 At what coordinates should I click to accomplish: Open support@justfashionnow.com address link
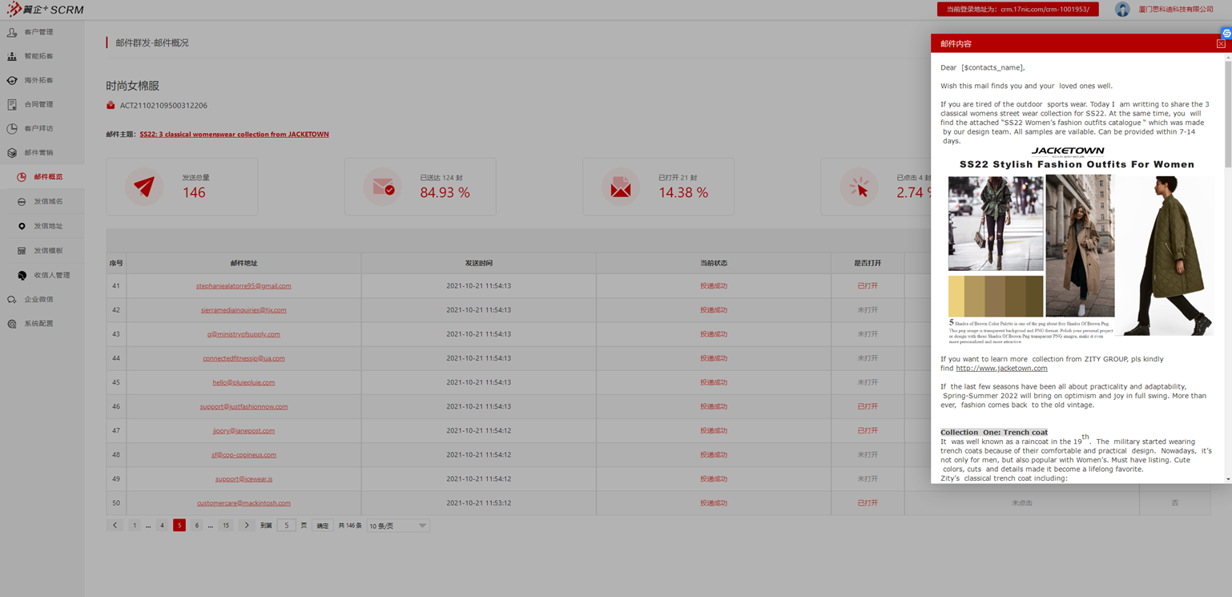click(244, 406)
